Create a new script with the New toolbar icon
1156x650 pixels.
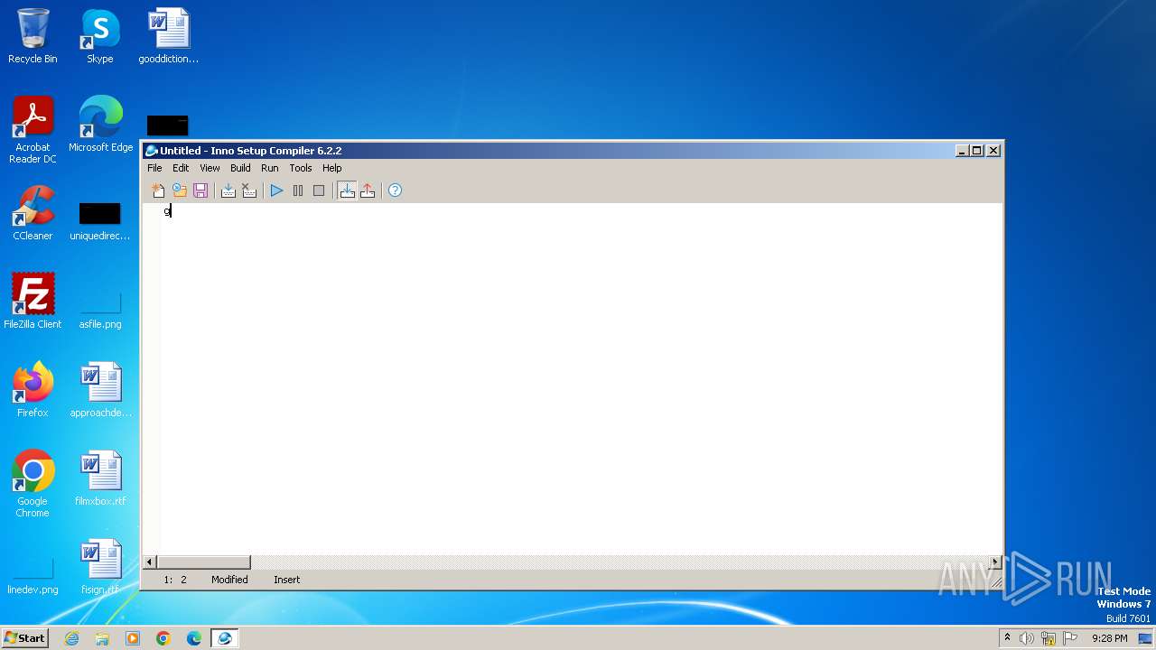158,190
